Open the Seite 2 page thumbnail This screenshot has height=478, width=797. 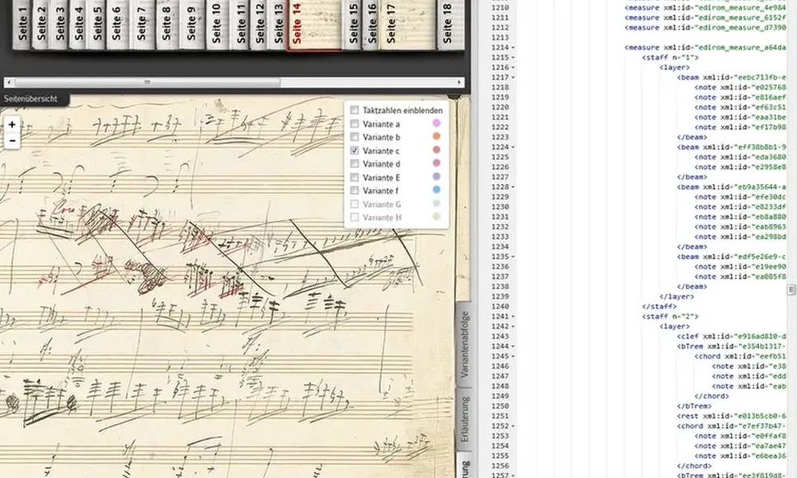click(x=40, y=25)
